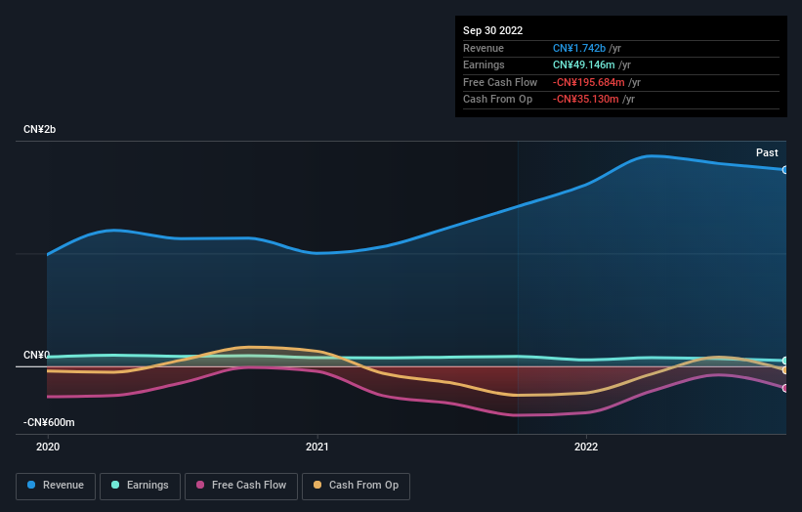Click the -CN¥600m y-axis label
This screenshot has height=512, width=802.
pyautogui.click(x=50, y=422)
